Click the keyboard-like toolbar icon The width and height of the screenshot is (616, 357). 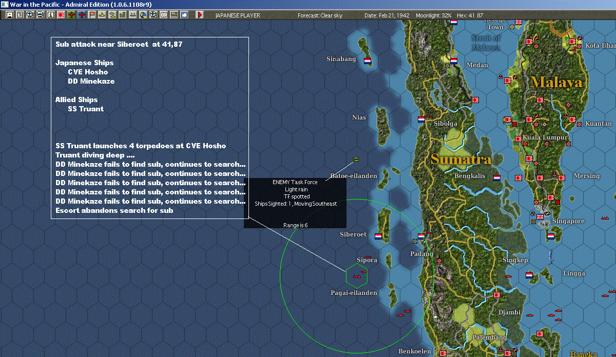coord(174,15)
